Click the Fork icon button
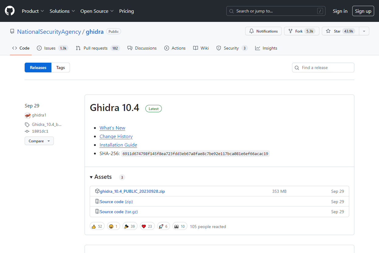Viewport: 379px width, 253px height. click(x=302, y=31)
